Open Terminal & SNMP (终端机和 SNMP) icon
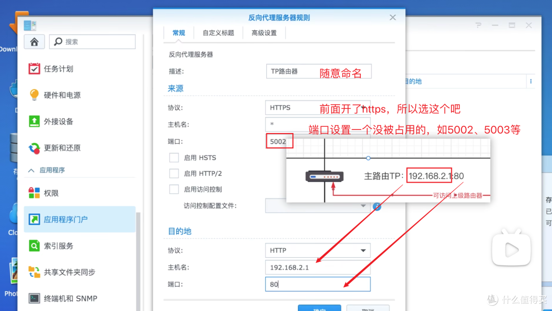 pos(34,298)
